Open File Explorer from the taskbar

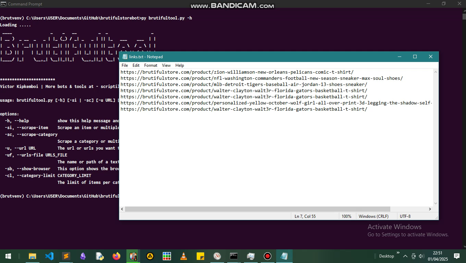coord(33,256)
